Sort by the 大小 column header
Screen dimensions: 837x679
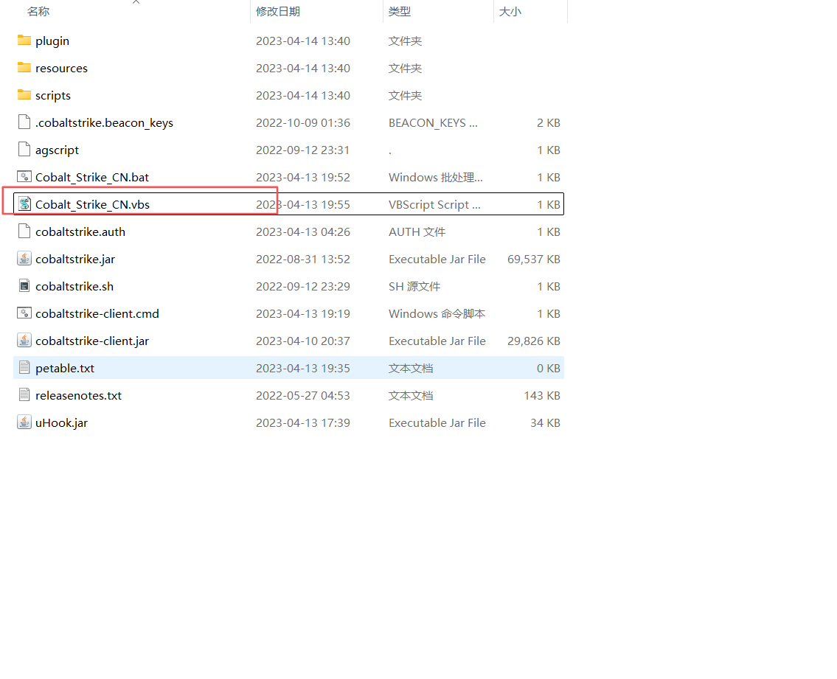pyautogui.click(x=510, y=11)
